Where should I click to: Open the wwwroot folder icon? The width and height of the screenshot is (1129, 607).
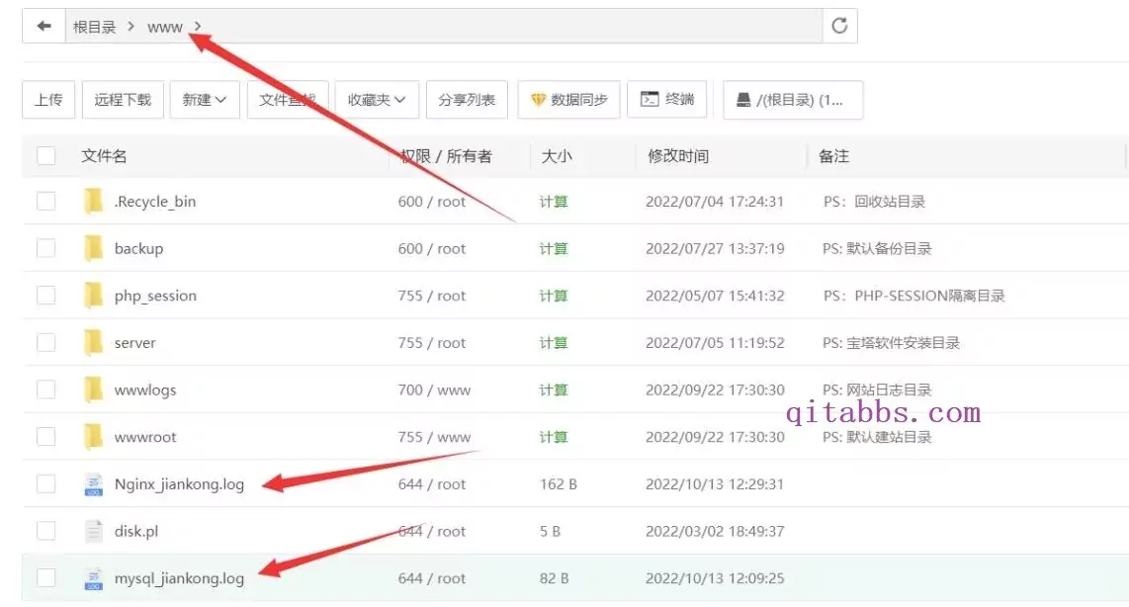[93, 436]
